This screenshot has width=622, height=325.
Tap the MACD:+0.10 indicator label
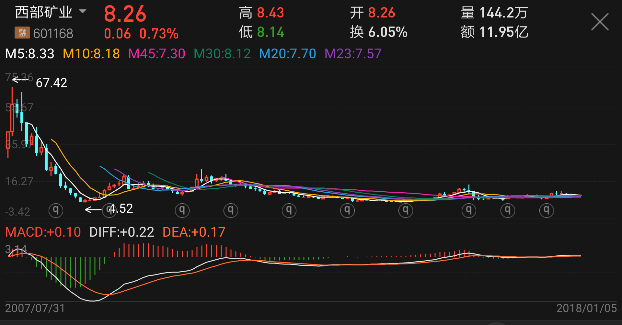43,232
